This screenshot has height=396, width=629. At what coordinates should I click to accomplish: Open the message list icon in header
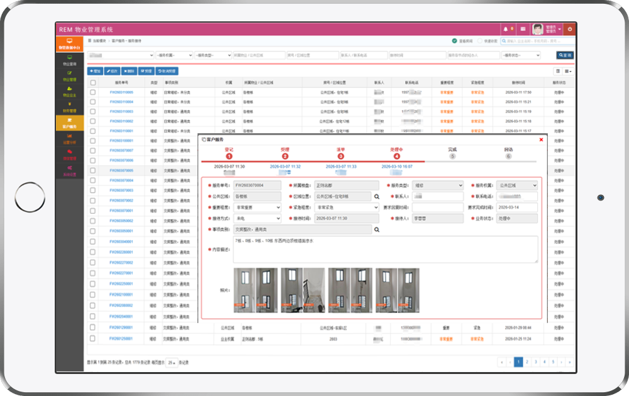click(523, 29)
